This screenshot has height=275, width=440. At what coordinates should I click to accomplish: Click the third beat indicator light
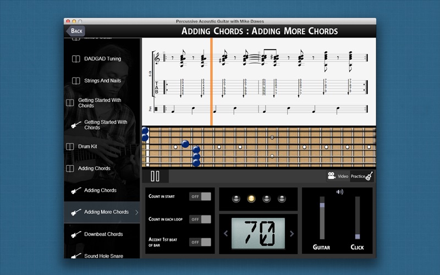tap(266, 199)
